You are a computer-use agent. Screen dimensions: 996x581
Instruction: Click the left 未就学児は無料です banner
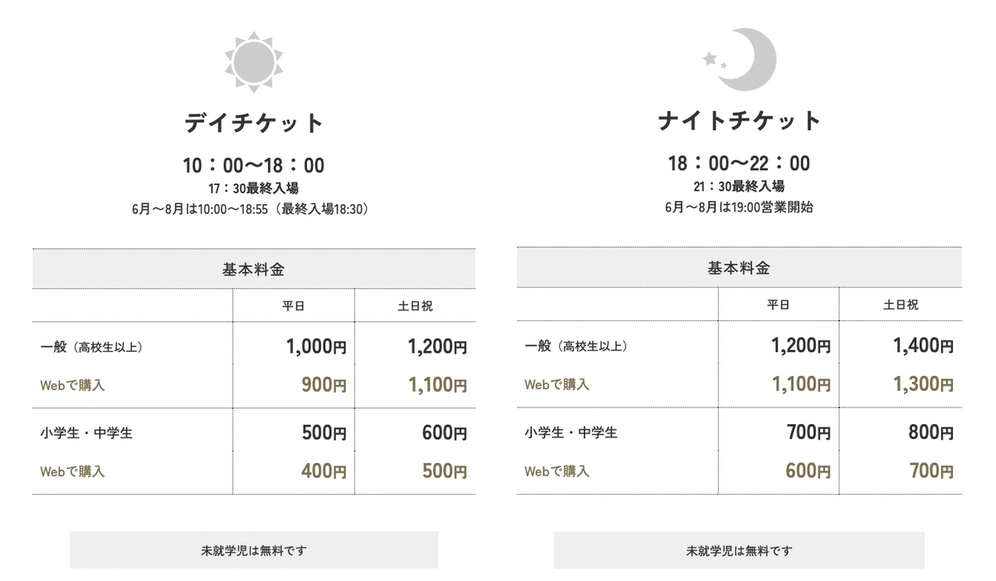(x=254, y=549)
